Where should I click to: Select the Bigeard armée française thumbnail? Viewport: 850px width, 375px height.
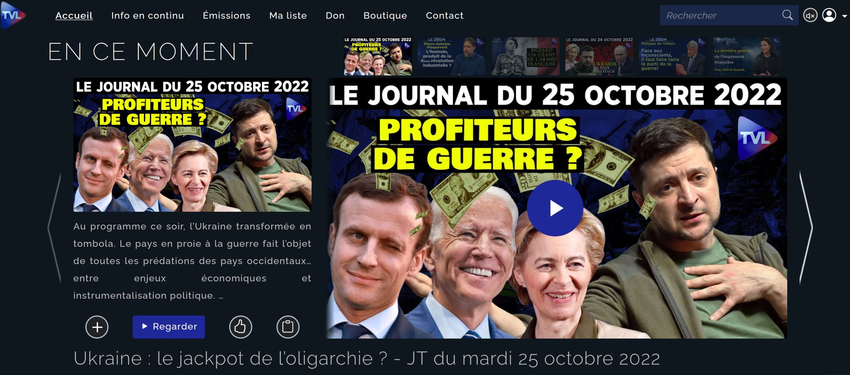pyautogui.click(x=525, y=56)
